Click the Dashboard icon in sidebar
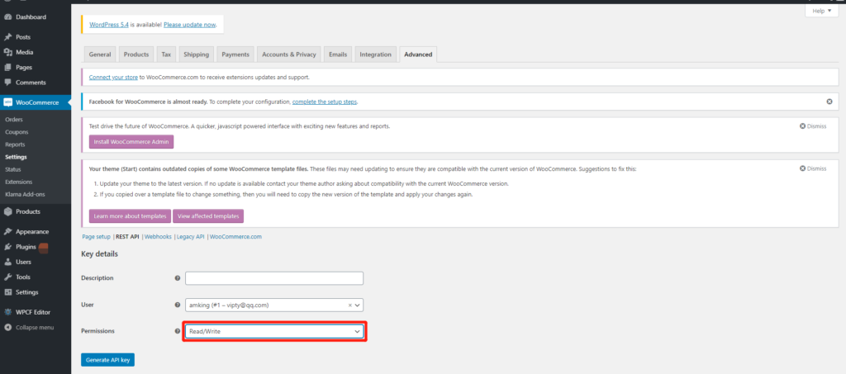The image size is (846, 374). click(x=7, y=17)
